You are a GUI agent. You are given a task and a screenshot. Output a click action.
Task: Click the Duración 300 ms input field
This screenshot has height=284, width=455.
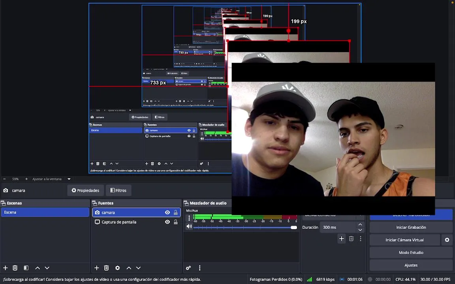(x=338, y=227)
